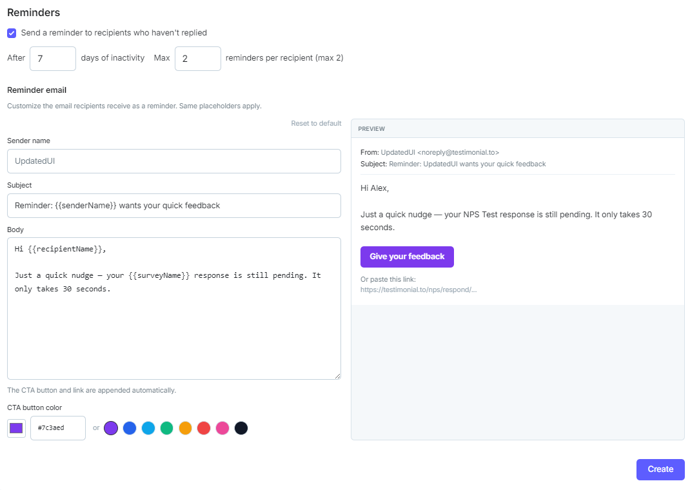Click the Sender name input field
Screen dimensions: 690x490
pyautogui.click(x=174, y=161)
